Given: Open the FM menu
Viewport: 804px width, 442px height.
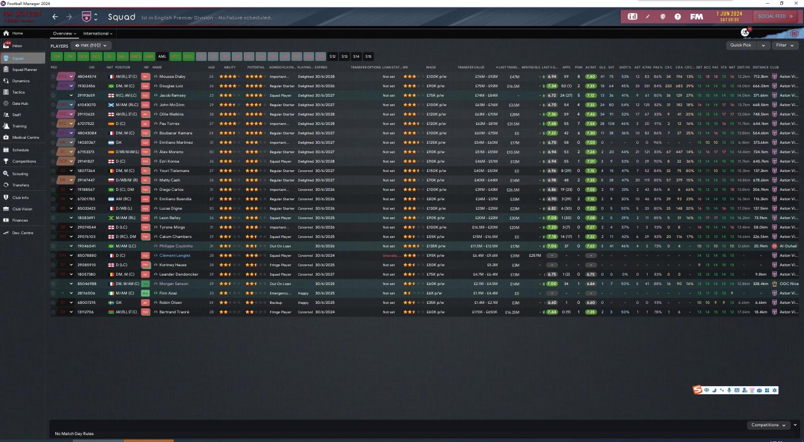Looking at the screenshot, I should coord(696,16).
